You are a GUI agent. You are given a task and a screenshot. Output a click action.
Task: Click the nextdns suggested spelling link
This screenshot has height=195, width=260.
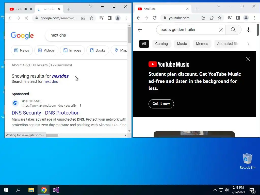pyautogui.click(x=60, y=76)
